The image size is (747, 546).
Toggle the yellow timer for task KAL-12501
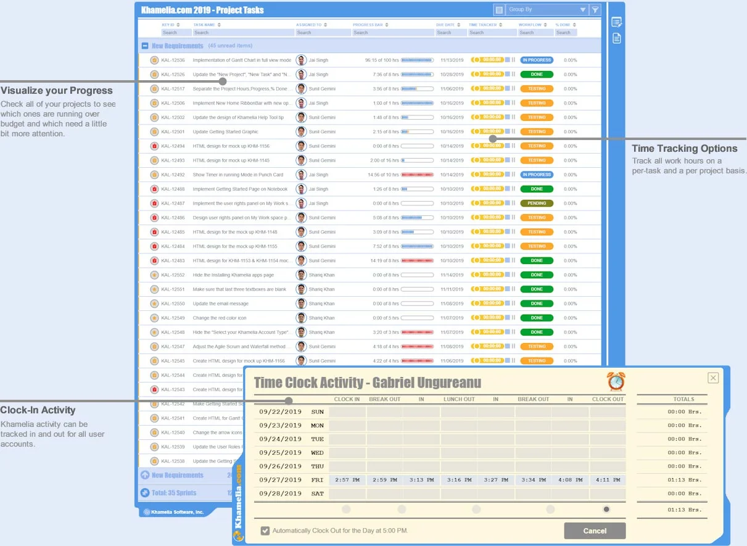tap(487, 131)
